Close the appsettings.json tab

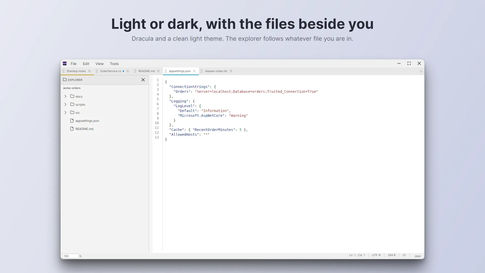194,71
